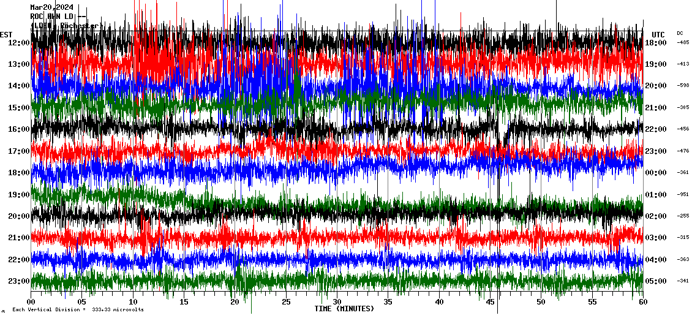
Task: Click the Each Vertical Division scale note
Action: tap(78, 310)
